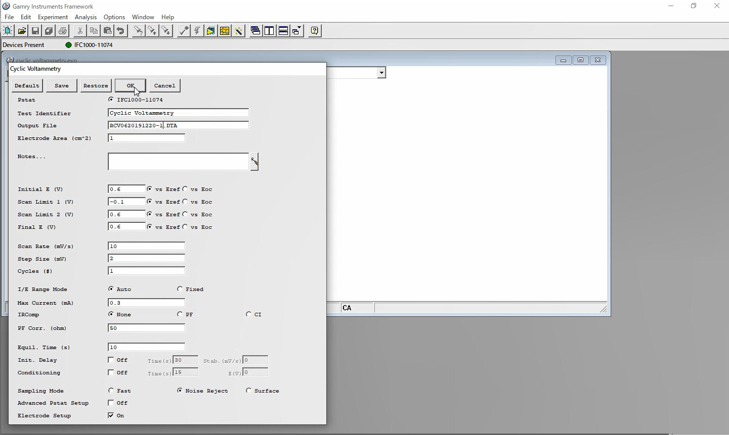Viewport: 729px width, 435px height.
Task: Click the Open folder toolbar icon
Action: [22, 31]
